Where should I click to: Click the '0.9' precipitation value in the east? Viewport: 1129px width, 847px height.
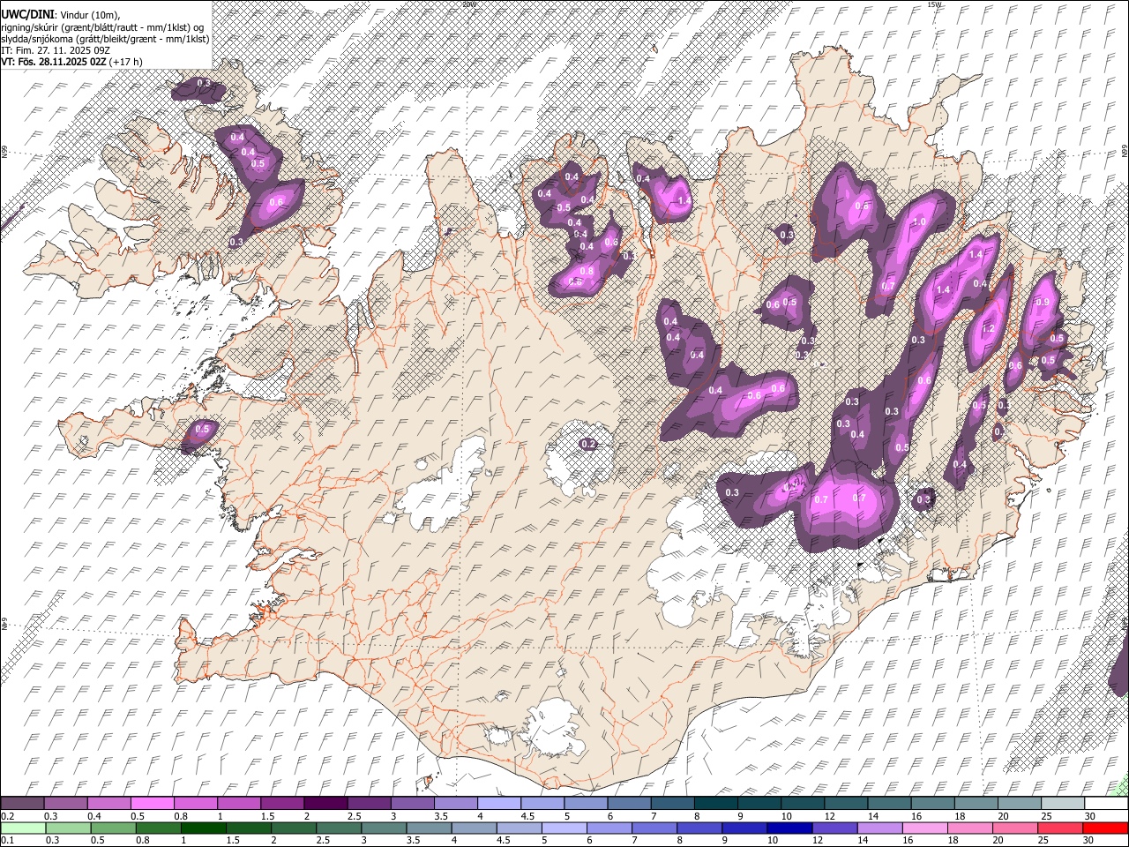click(1043, 303)
